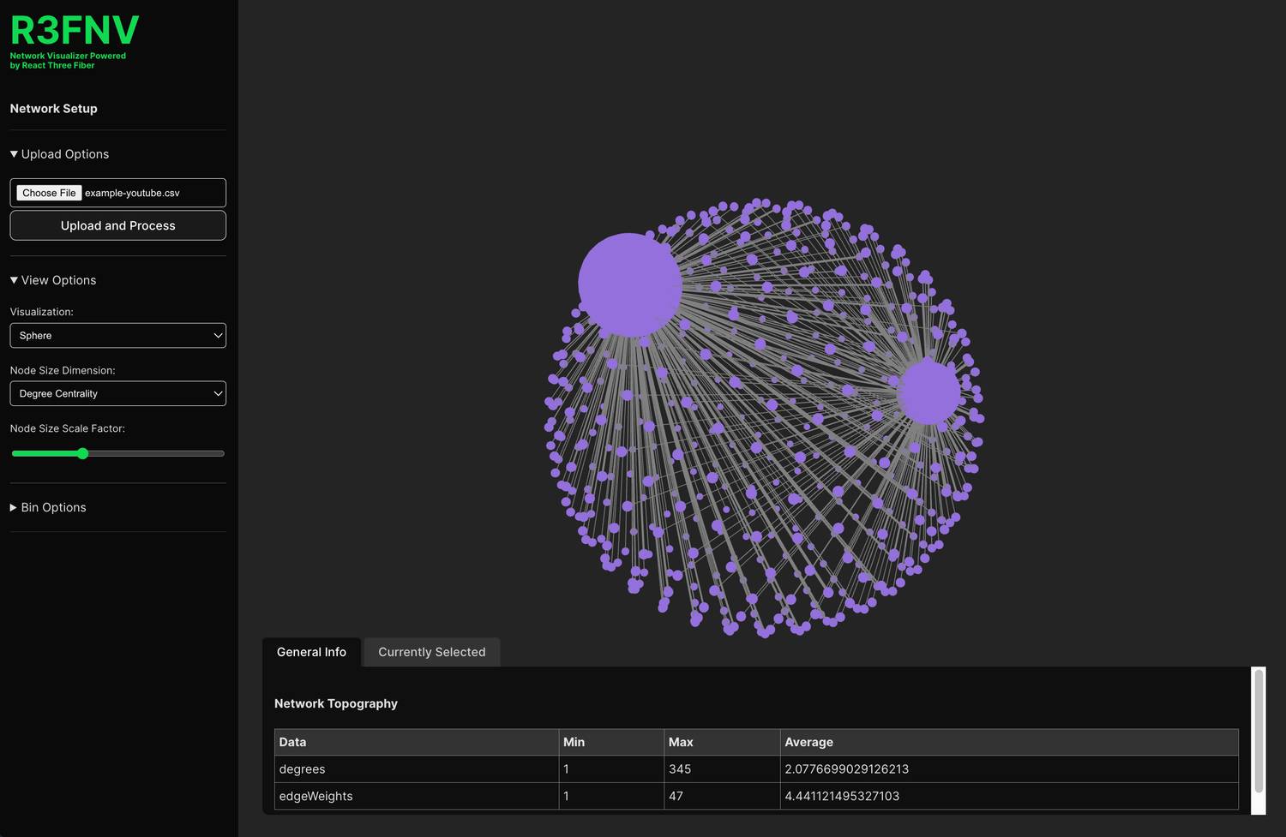The height and width of the screenshot is (837, 1286).
Task: Open the Visualization dropdown showing Sphere
Action: [117, 336]
